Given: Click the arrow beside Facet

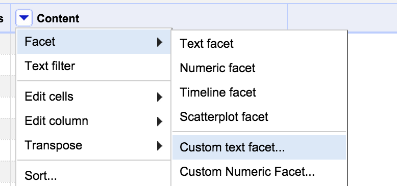Looking at the screenshot, I should click(160, 42).
